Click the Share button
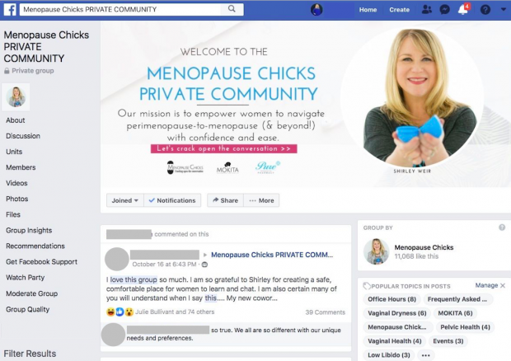 (225, 200)
